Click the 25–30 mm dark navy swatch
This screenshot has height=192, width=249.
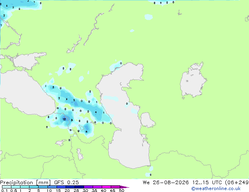[79, 187]
